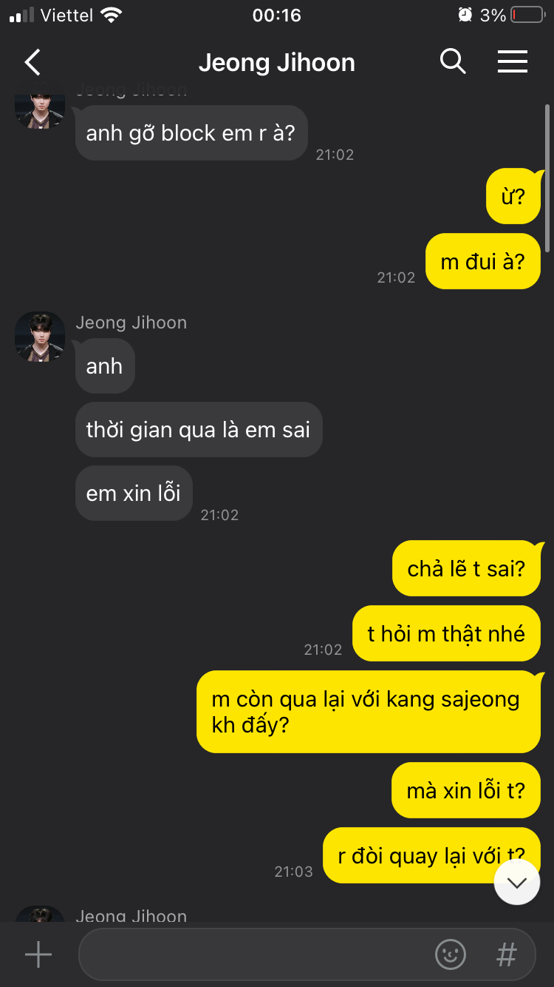
Task: Tap the plus attachment icon
Action: click(x=38, y=954)
